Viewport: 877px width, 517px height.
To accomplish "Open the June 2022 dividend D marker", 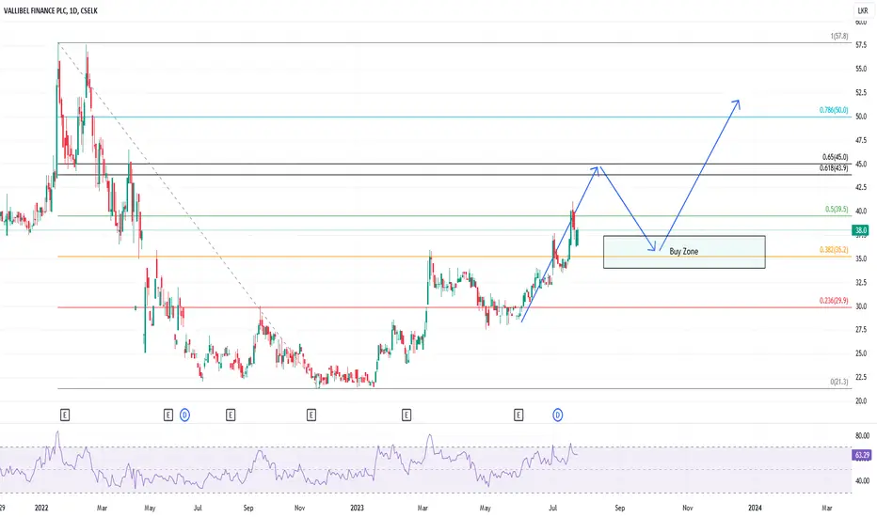I will click(185, 415).
